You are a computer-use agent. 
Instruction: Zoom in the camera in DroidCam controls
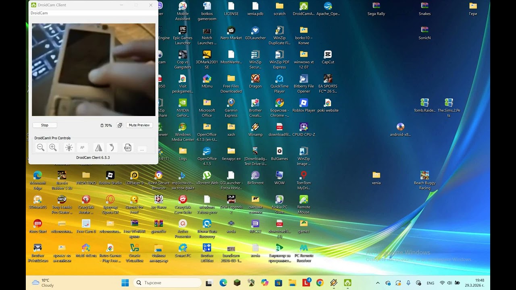(53, 148)
